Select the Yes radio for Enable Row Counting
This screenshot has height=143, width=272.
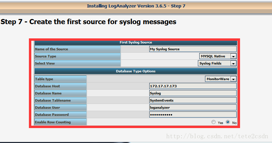pyautogui.click(x=214, y=122)
